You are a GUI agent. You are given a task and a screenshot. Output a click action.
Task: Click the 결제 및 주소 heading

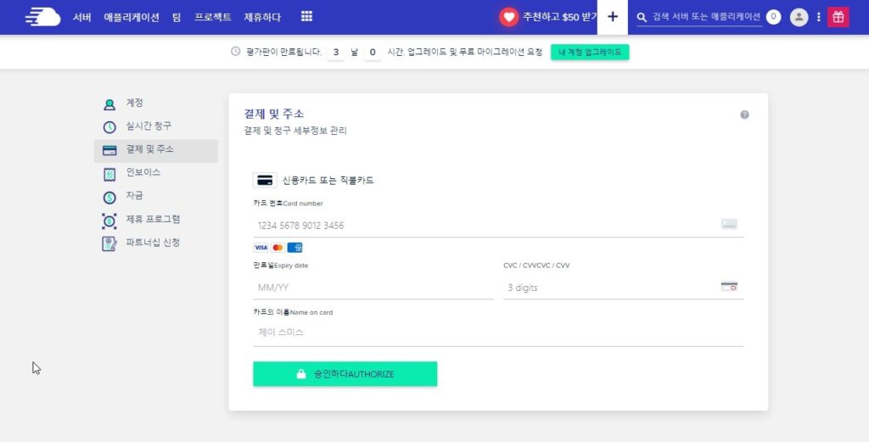(274, 114)
